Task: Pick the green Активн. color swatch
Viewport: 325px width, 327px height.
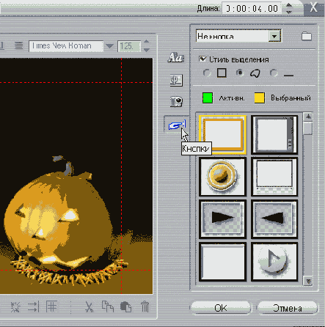Action: [208, 98]
